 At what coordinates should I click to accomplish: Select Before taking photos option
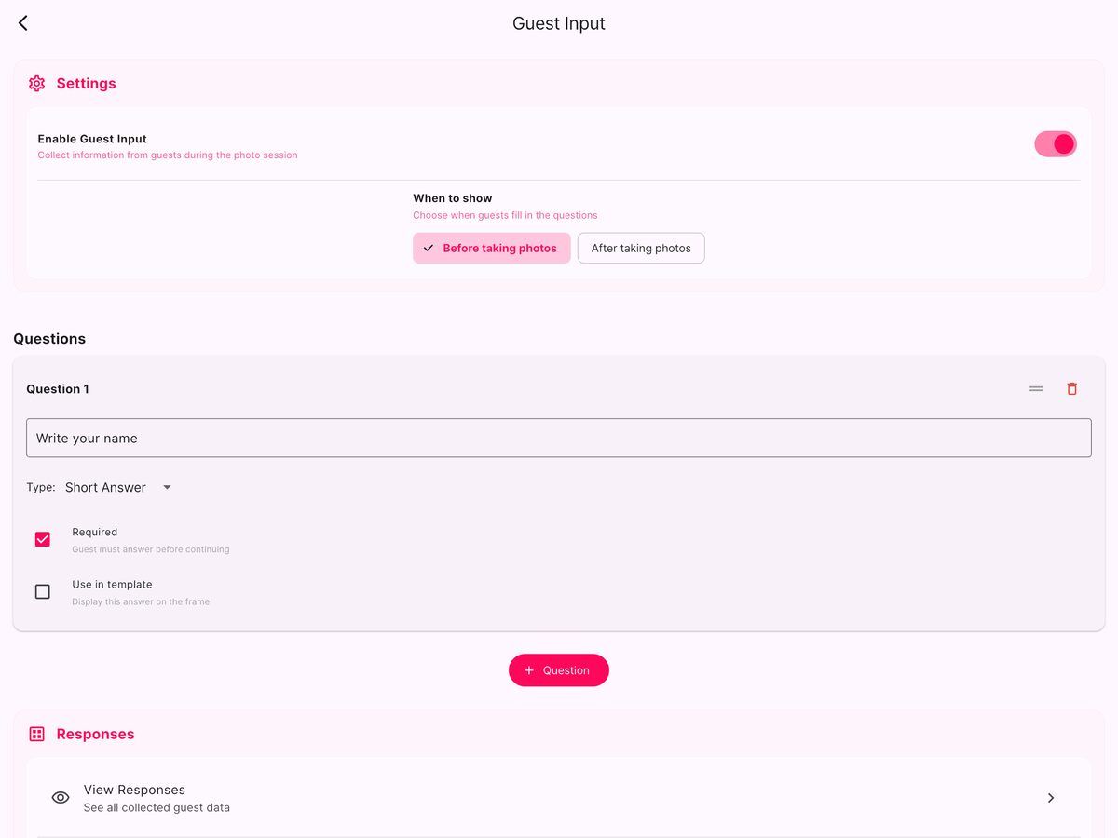pos(492,249)
